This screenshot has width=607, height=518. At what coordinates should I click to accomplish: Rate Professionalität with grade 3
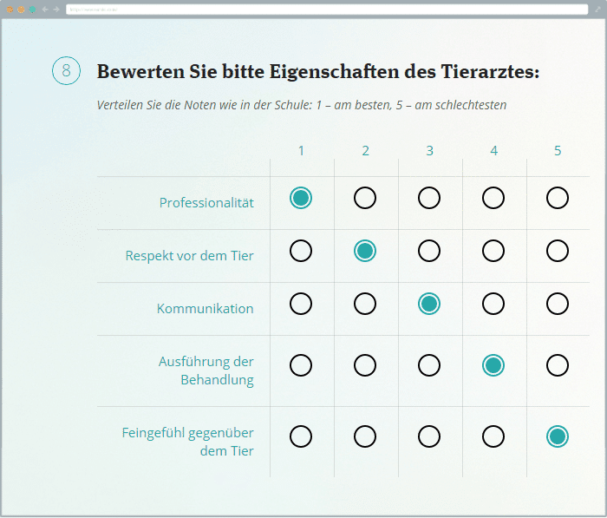(429, 198)
